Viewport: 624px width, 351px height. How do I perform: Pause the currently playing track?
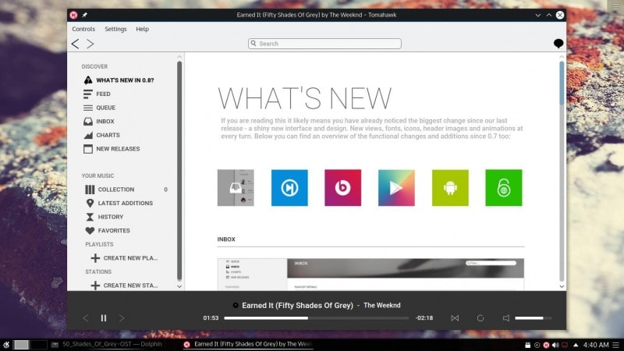103,318
